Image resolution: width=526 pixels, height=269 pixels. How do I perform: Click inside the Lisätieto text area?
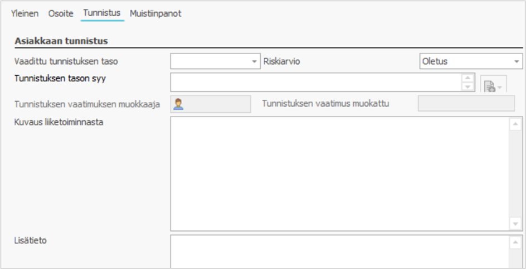[339, 252]
